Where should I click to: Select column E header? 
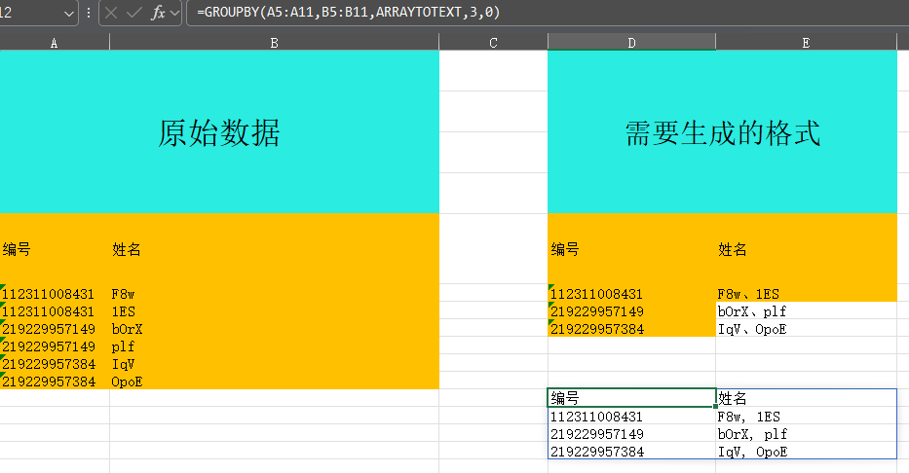click(806, 42)
